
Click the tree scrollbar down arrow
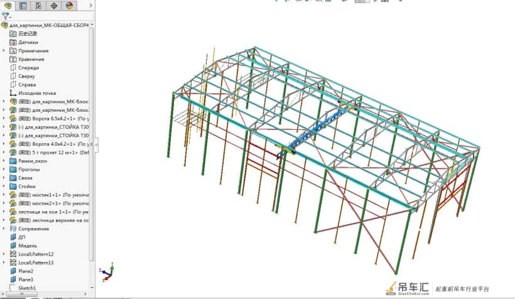point(92,288)
